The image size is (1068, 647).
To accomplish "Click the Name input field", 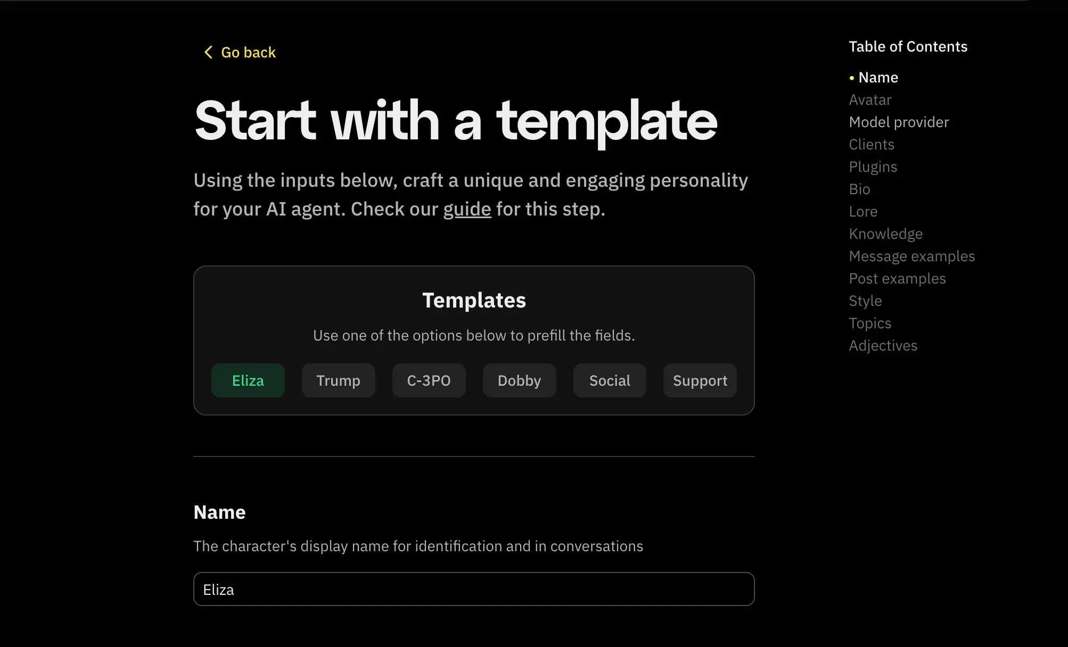I will (x=474, y=589).
